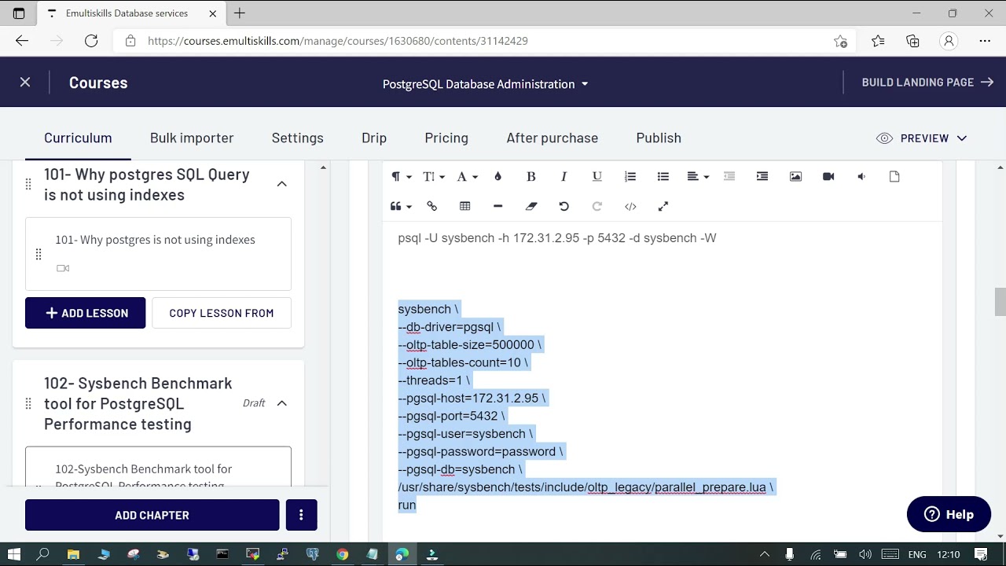Toggle underline formatting in editor toolbar
The height and width of the screenshot is (566, 1006).
point(597,177)
